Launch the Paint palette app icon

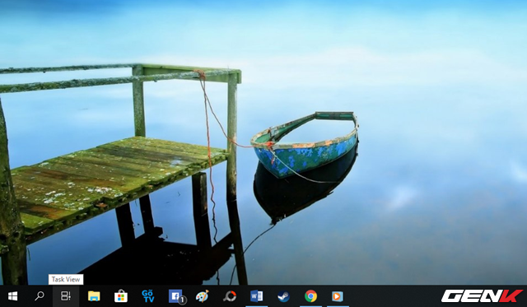coord(202,296)
